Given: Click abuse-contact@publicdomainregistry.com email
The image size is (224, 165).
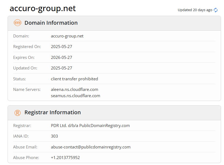Looking at the screenshot, I should coord(91,147).
